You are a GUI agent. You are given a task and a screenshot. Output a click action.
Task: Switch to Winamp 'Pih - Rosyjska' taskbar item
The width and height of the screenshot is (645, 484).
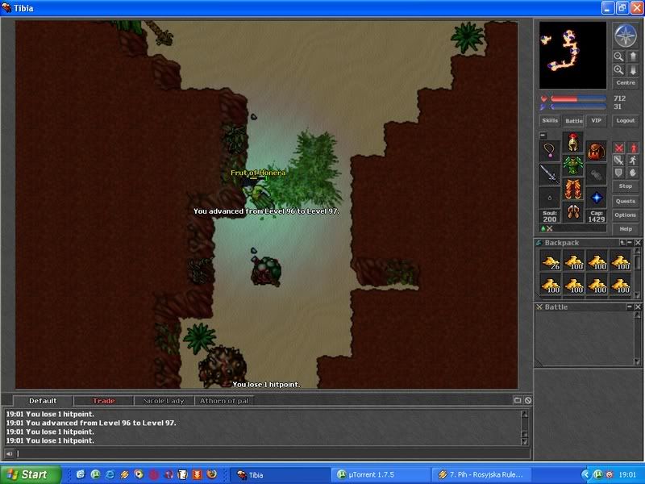(x=481, y=475)
